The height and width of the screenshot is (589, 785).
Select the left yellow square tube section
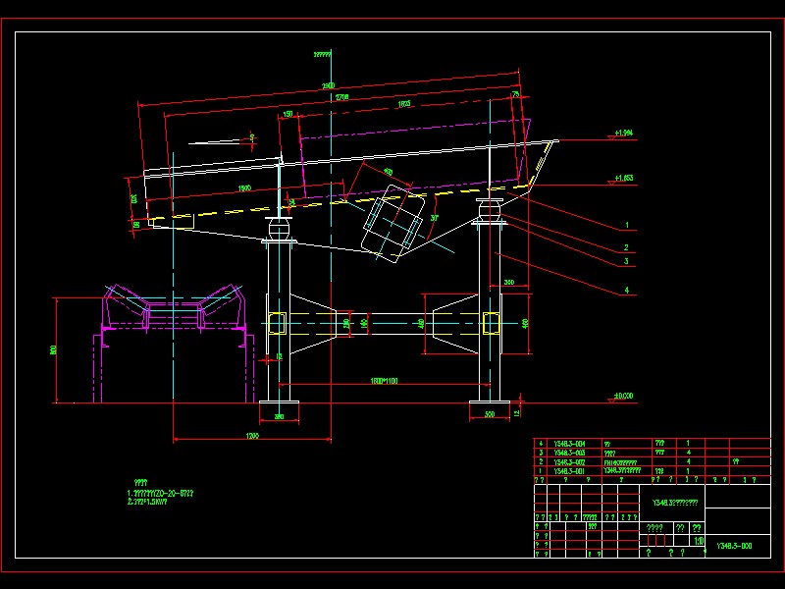click(277, 323)
